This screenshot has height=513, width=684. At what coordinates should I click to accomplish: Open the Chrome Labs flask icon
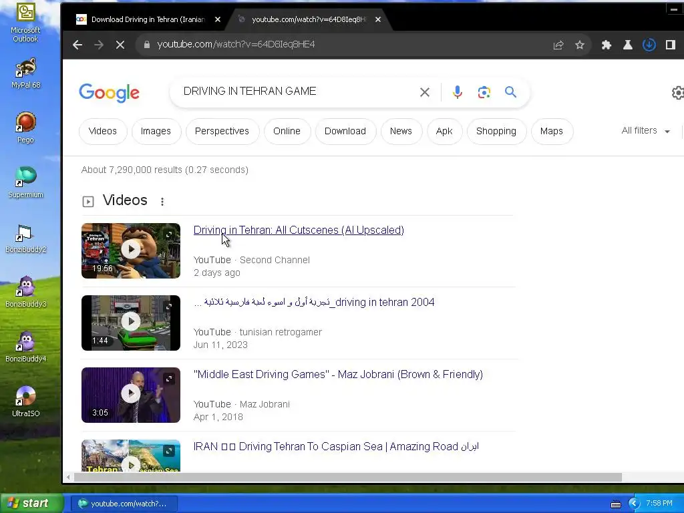[x=628, y=45]
